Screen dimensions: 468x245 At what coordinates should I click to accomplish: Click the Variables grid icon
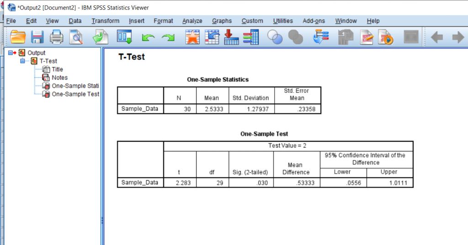point(251,37)
